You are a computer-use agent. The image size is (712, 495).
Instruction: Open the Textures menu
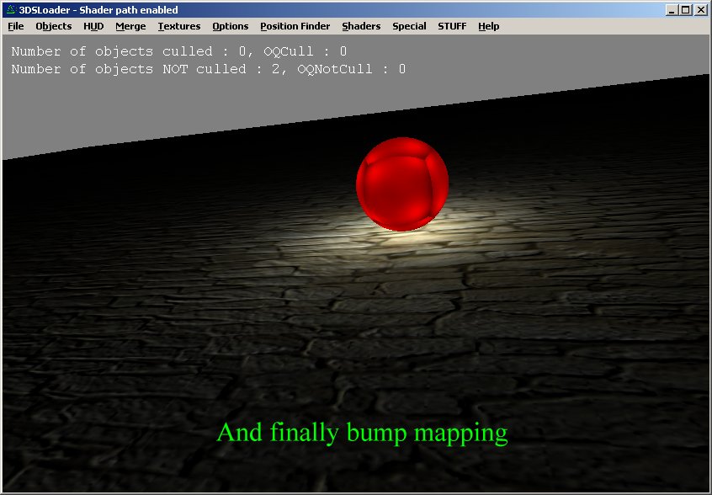click(179, 26)
